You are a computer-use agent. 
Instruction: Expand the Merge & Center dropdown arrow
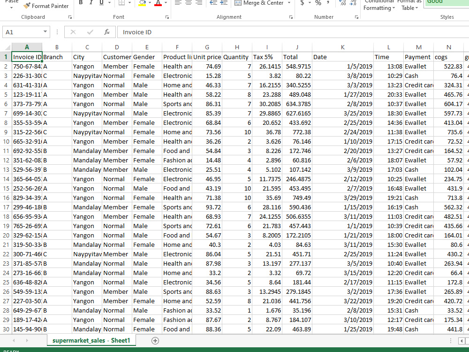click(289, 3)
